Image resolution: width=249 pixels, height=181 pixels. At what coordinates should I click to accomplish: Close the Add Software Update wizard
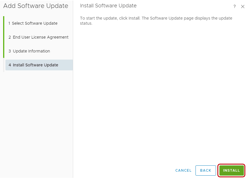242,6
